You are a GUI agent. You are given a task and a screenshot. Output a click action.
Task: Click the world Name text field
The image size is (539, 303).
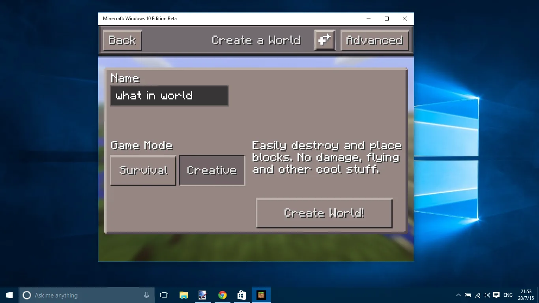click(x=169, y=96)
